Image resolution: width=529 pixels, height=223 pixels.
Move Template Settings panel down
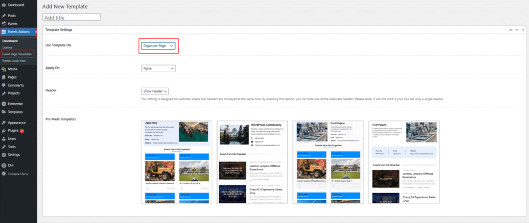pos(516,30)
